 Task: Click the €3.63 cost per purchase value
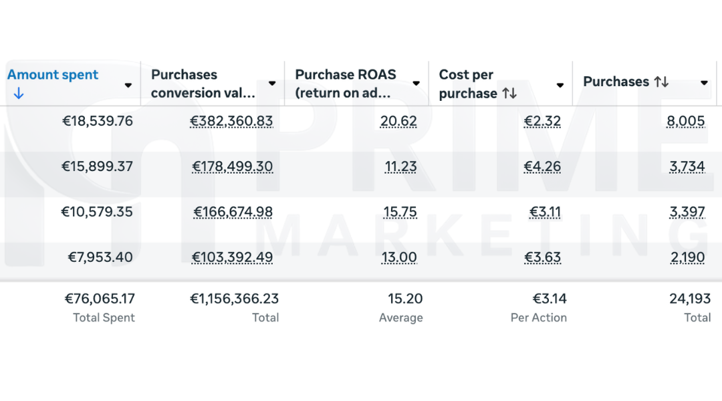(543, 257)
